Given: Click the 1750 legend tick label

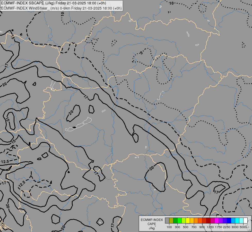Looking at the screenshot, I should coord(219,227).
